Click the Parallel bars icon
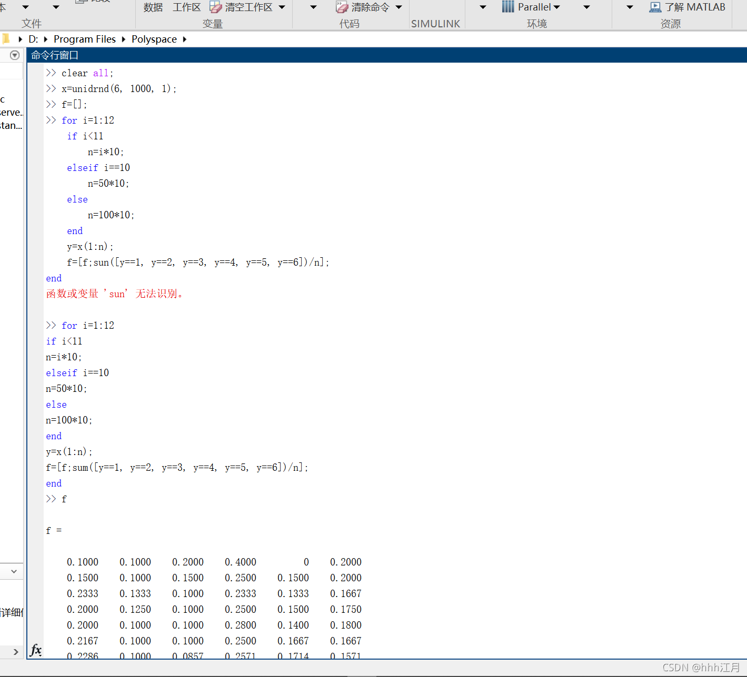The width and height of the screenshot is (747, 677). coord(508,7)
